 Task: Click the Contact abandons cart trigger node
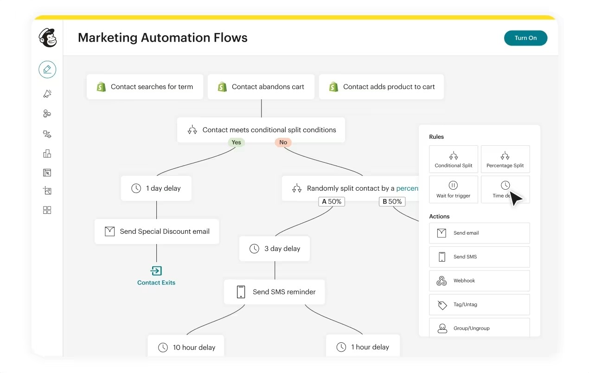(x=261, y=87)
